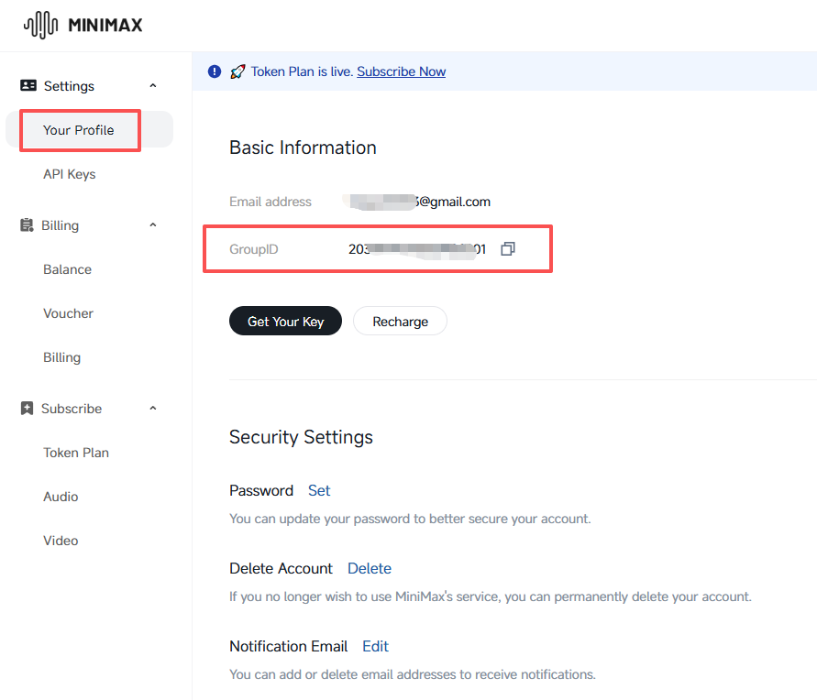Screen dimensions: 817x700
Task: Collapse the Settings section chevron
Action: (152, 85)
